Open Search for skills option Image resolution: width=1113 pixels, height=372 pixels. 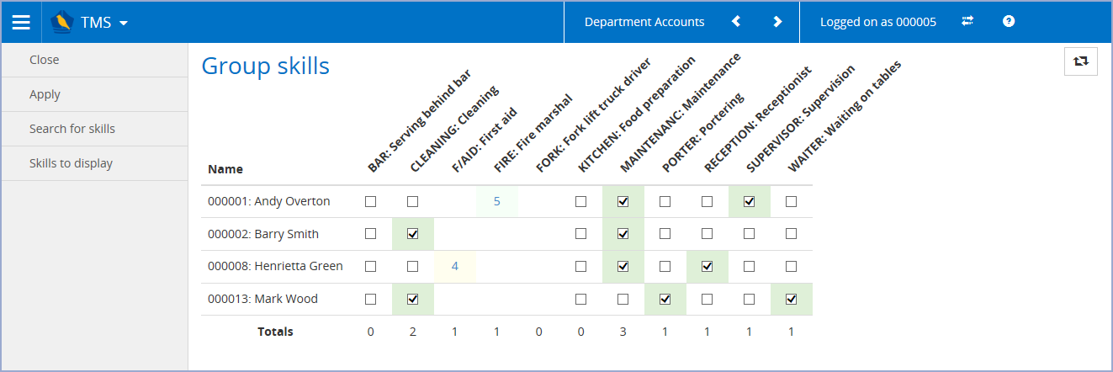[x=72, y=129]
